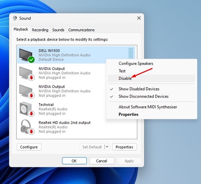Click the Configure button
Viewport: 201px width, 184px height.
(29, 147)
